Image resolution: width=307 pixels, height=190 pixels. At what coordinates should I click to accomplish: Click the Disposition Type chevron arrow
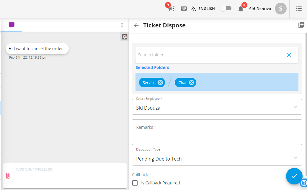[295, 158]
